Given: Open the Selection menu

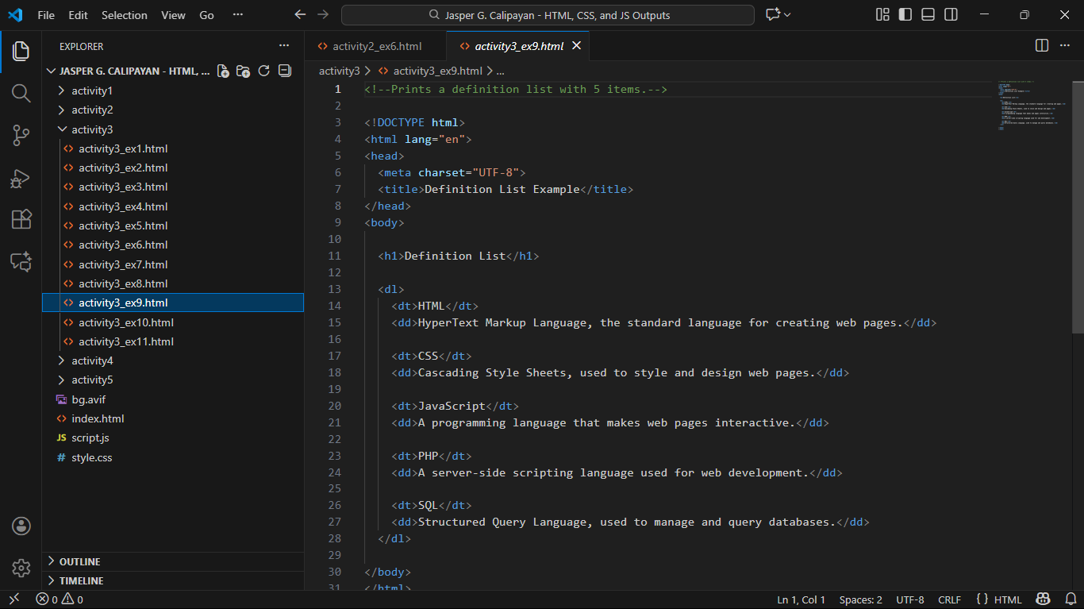Looking at the screenshot, I should tap(125, 15).
